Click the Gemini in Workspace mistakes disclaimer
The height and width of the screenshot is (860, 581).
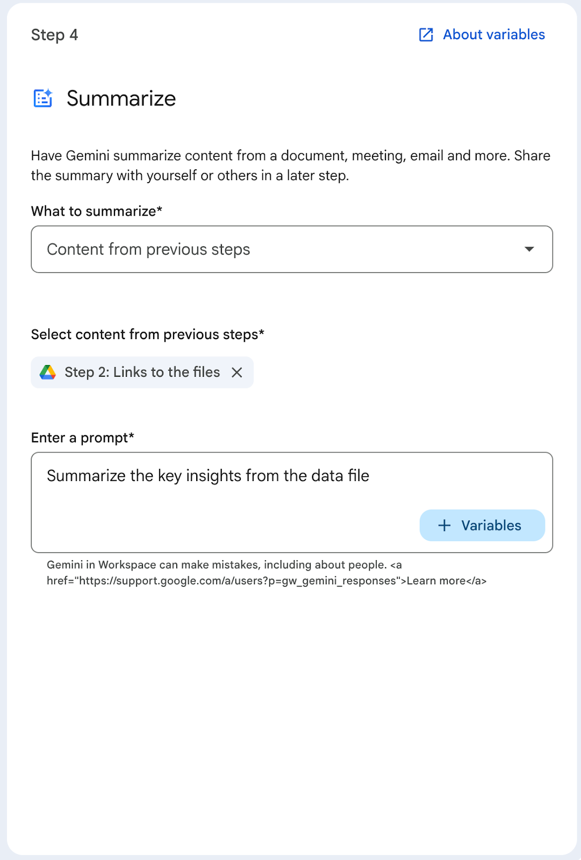216,565
